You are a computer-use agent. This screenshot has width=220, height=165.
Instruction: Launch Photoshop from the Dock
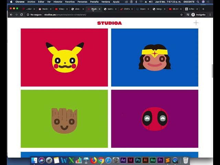(x=138, y=160)
